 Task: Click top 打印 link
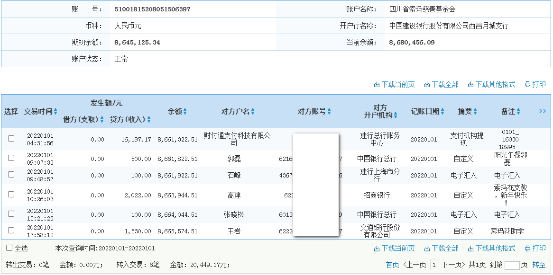coord(535,85)
